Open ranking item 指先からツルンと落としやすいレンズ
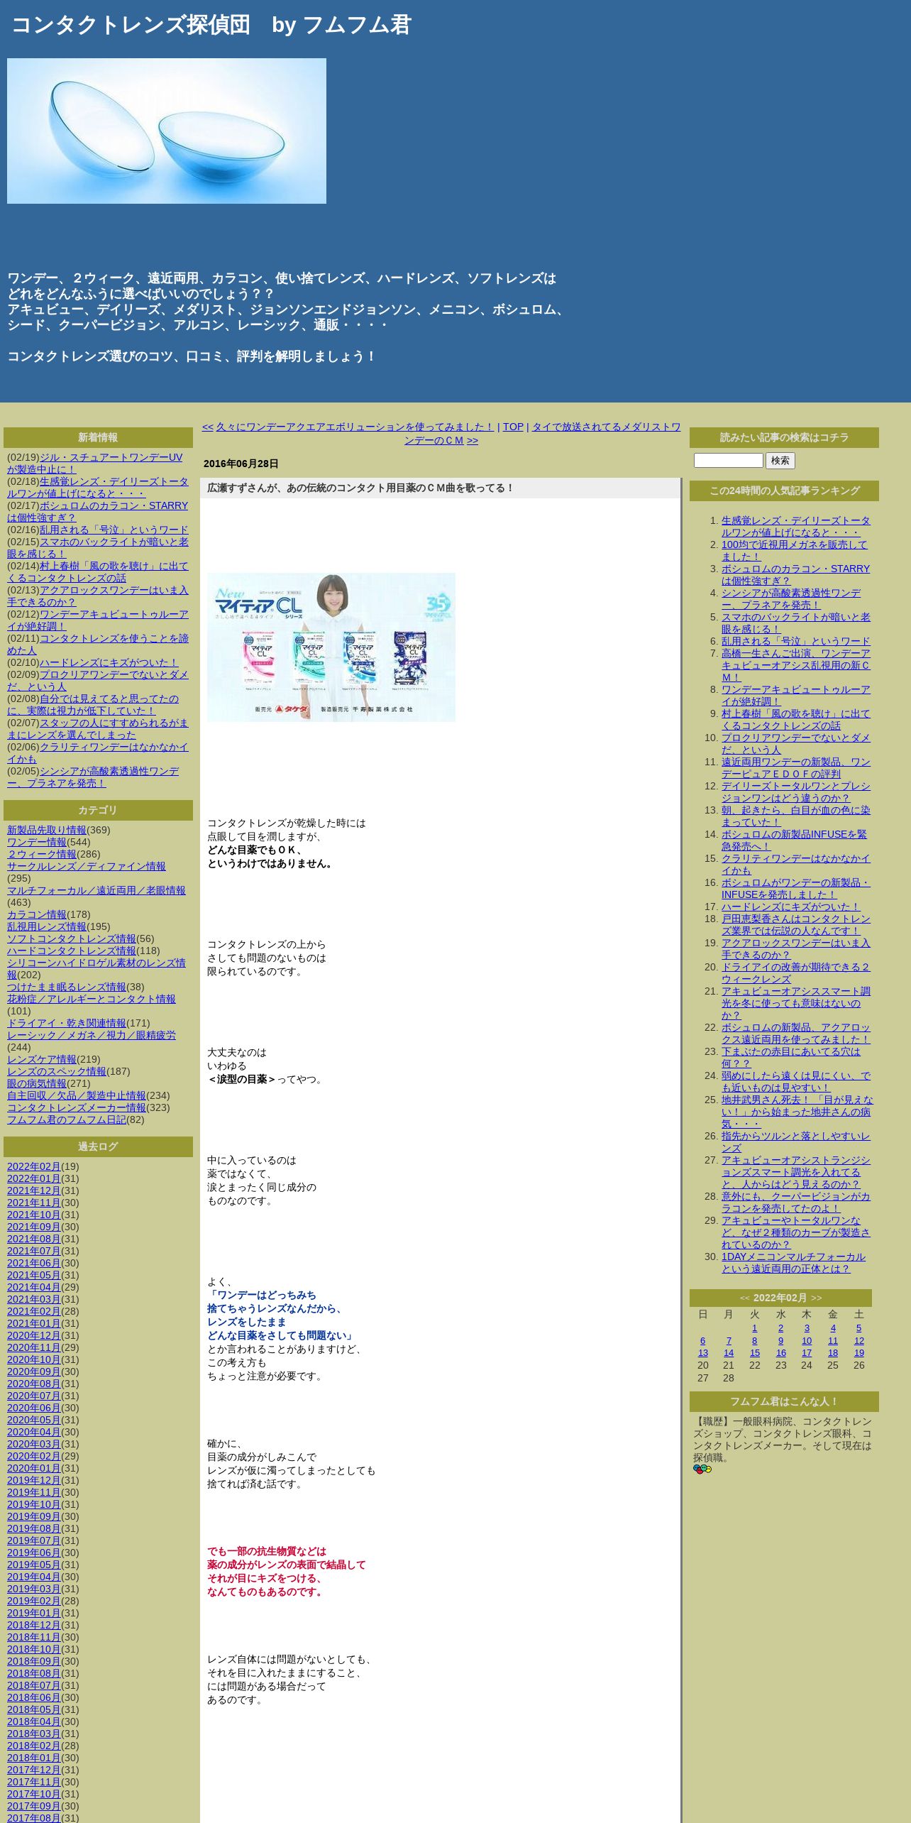 pos(796,1142)
